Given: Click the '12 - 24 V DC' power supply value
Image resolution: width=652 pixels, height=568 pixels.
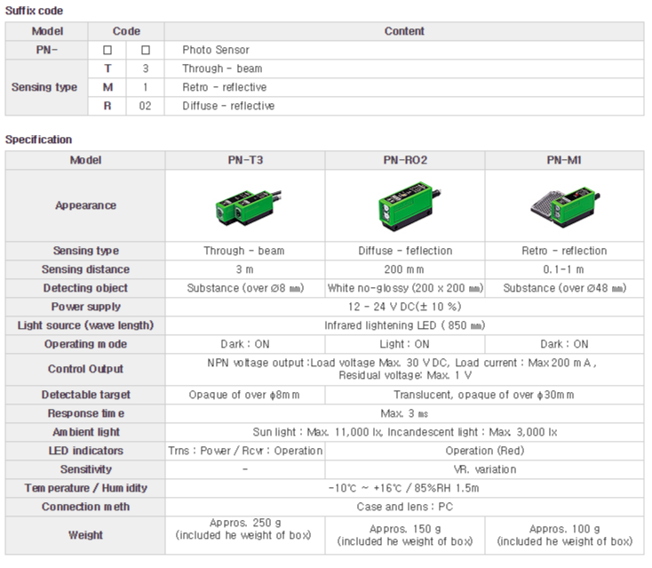Looking at the screenshot, I should (404, 307).
